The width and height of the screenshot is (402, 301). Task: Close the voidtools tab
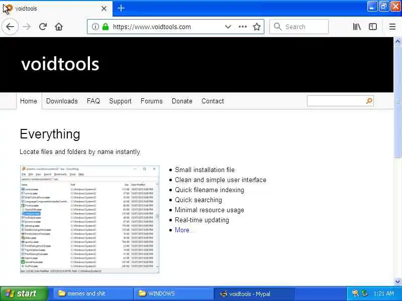tap(104, 9)
